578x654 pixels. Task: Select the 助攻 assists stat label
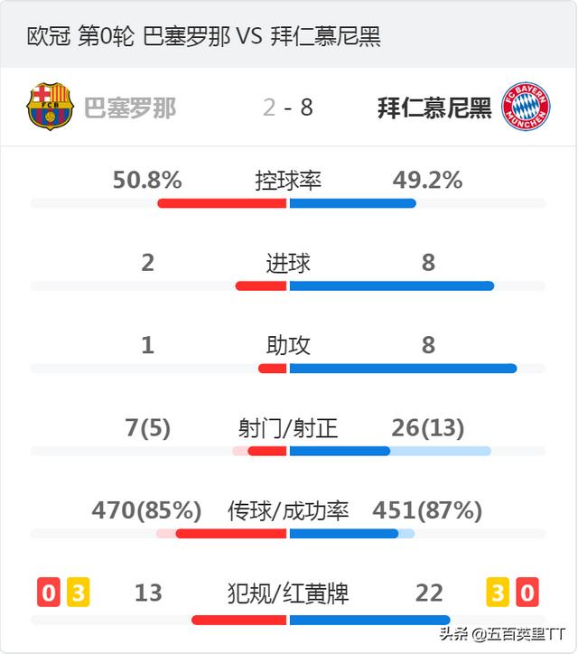(x=288, y=346)
